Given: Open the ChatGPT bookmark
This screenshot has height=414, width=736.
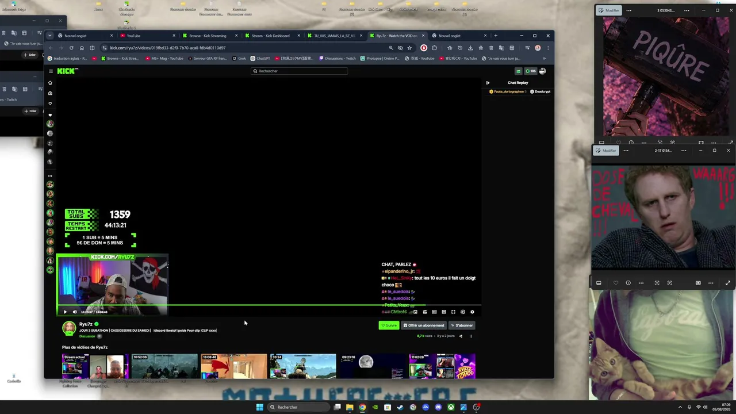Looking at the screenshot, I should tap(260, 58).
